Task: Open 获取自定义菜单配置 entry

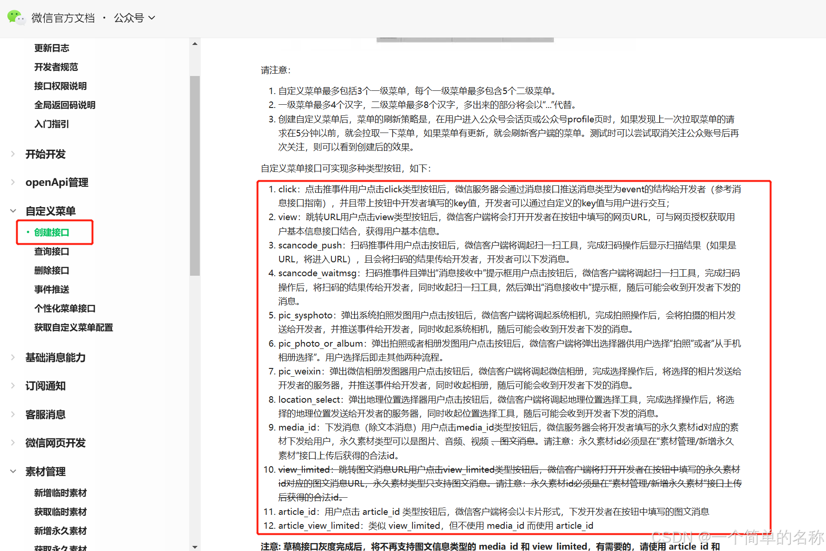Action: tap(74, 327)
